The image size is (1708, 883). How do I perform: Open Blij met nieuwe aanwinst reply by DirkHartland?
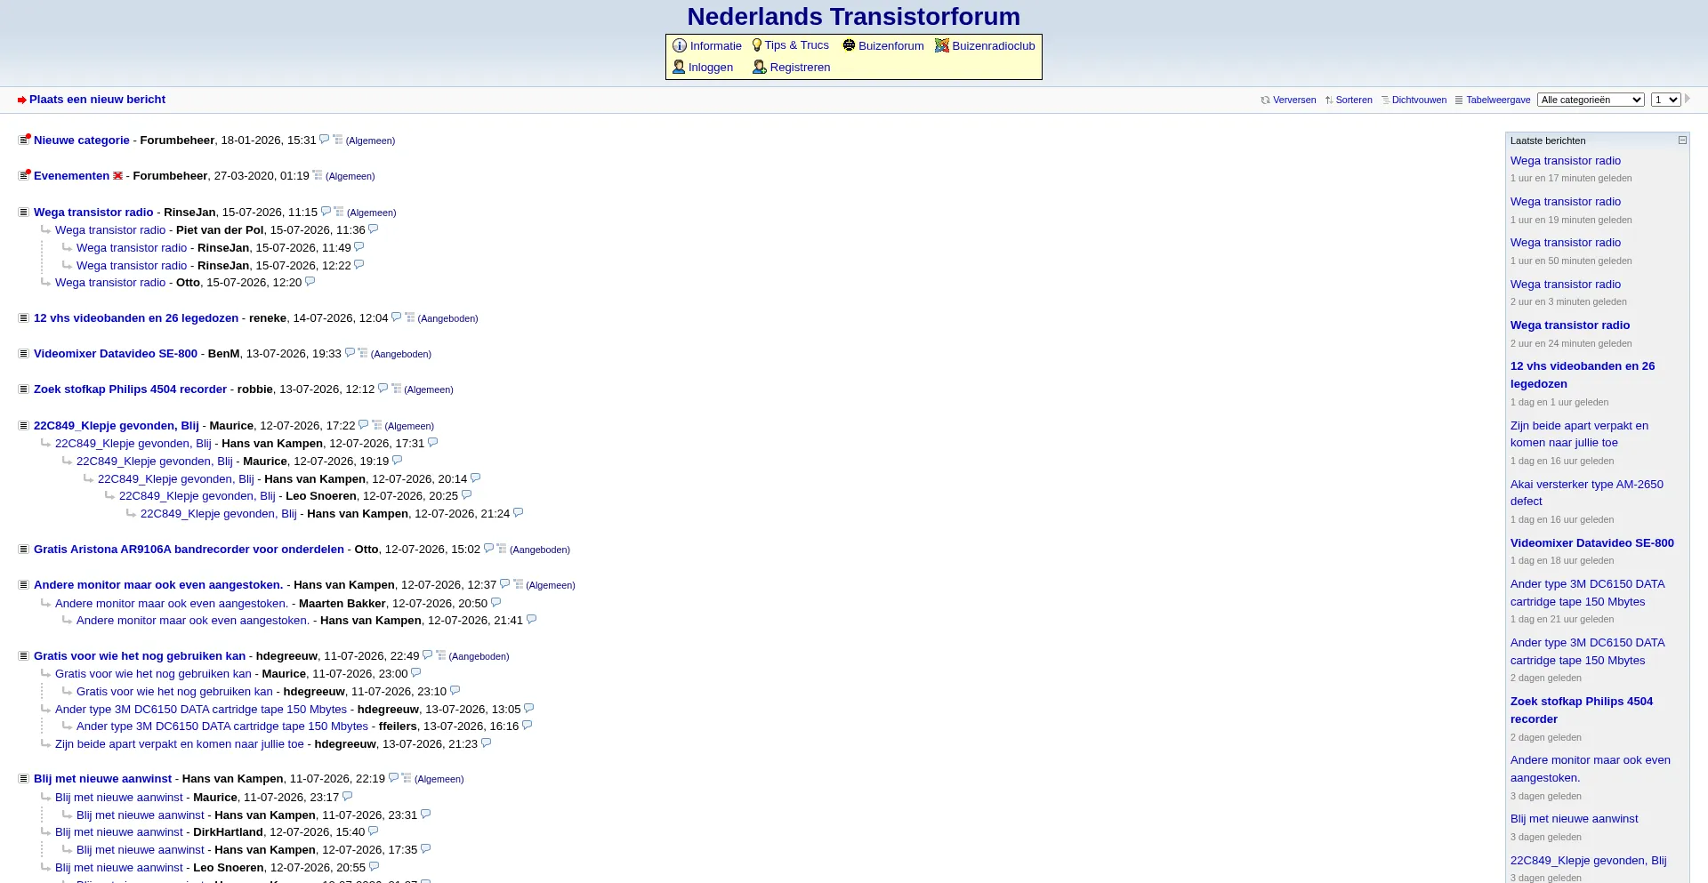(x=119, y=831)
